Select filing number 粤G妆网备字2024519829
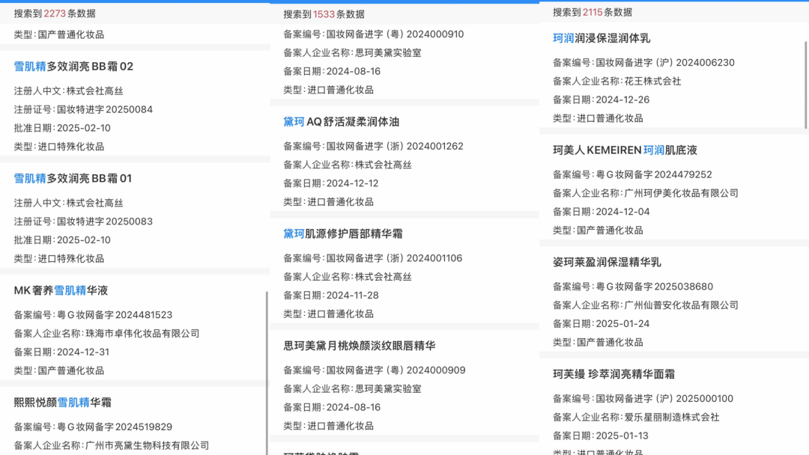 pos(115,427)
